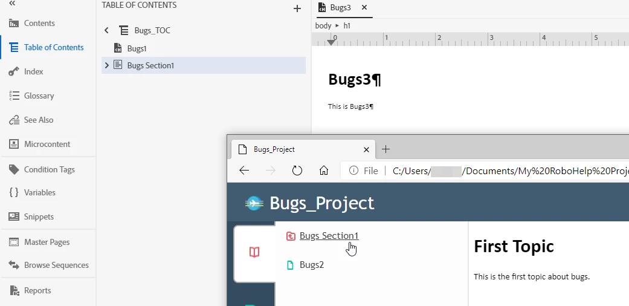Screen dimensions: 629x306
Task: Open Bugs2 topic in browser TOC
Action: tap(312, 265)
